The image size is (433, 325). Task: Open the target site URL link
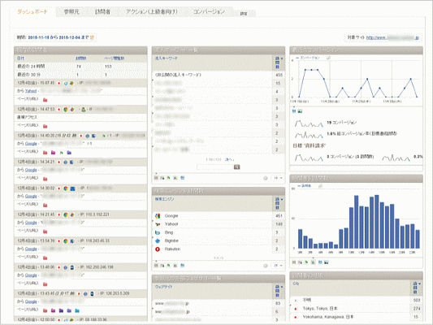tap(392, 37)
